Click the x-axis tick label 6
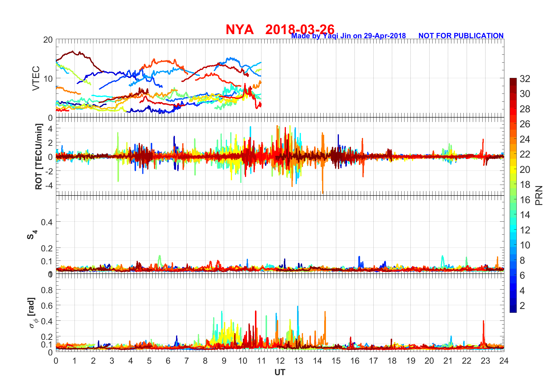Screen dimensions: 560x391 [168, 361]
